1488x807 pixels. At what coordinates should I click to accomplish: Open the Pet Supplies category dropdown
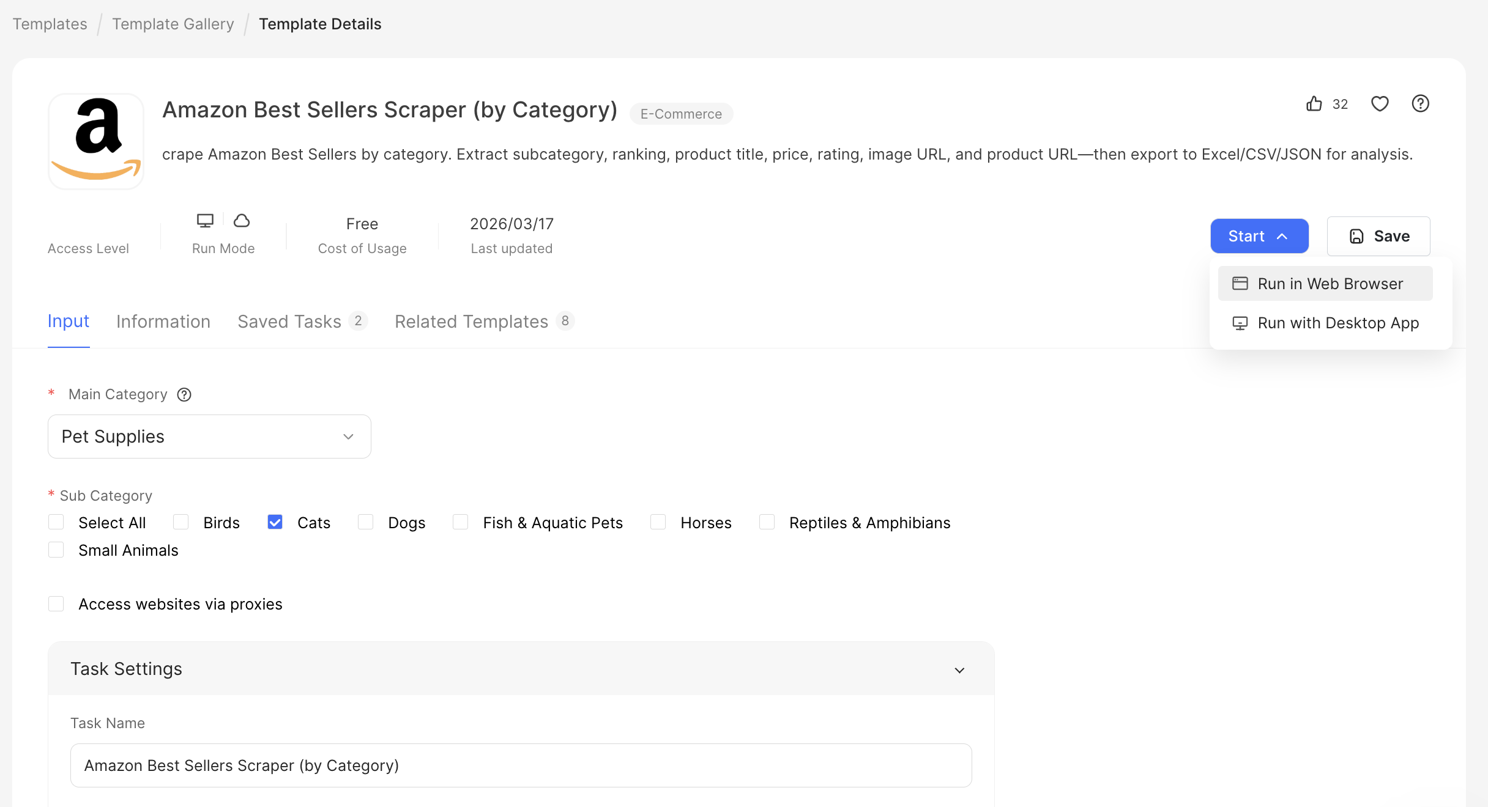point(209,437)
